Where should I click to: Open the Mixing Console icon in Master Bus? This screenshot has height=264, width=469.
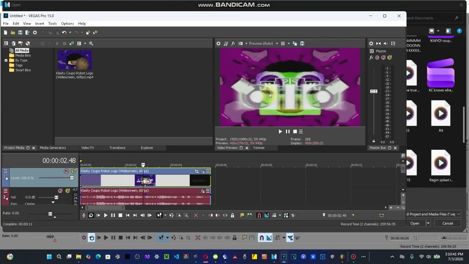[393, 44]
